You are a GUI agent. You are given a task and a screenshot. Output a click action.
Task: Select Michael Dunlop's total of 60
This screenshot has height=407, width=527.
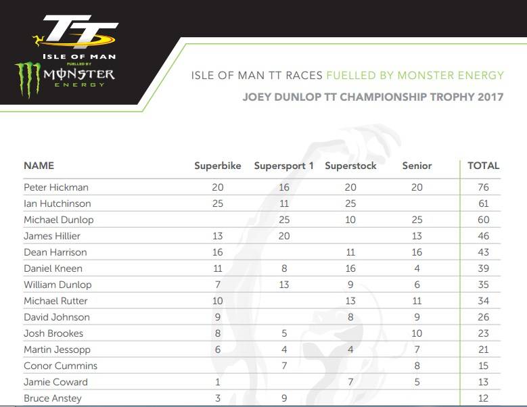(x=483, y=220)
